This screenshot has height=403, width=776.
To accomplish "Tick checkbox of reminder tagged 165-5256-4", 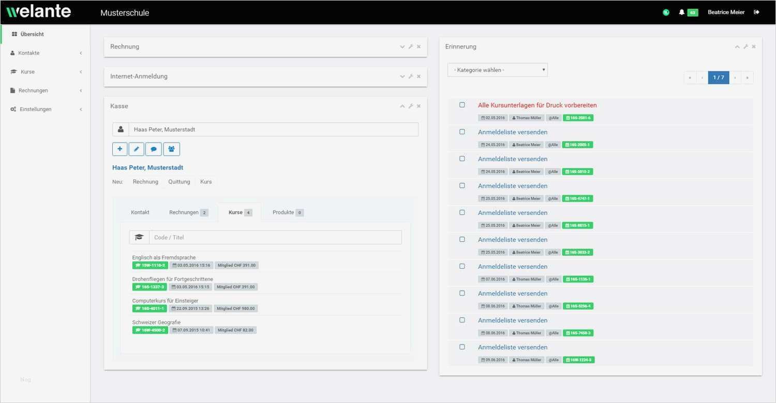I will pos(462,293).
